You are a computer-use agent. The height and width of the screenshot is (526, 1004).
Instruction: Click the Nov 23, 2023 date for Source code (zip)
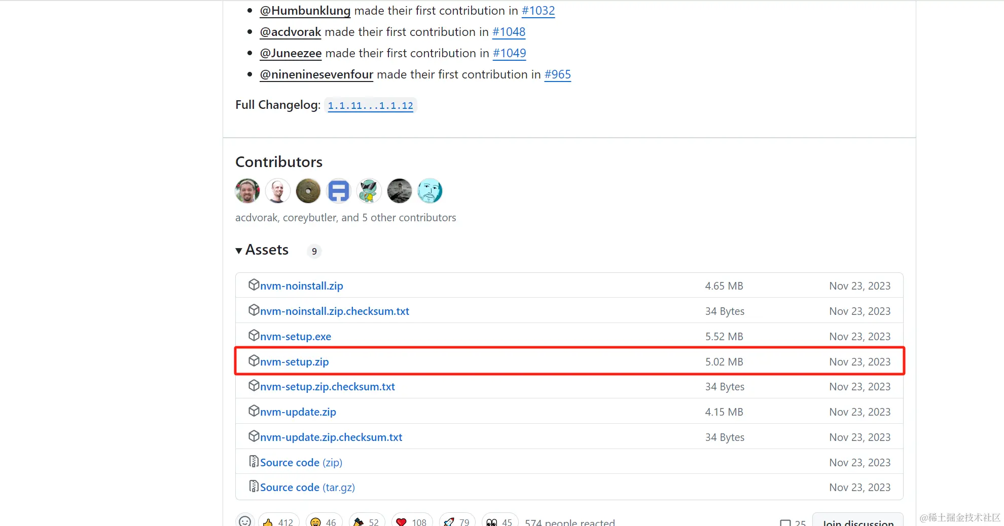tap(860, 462)
